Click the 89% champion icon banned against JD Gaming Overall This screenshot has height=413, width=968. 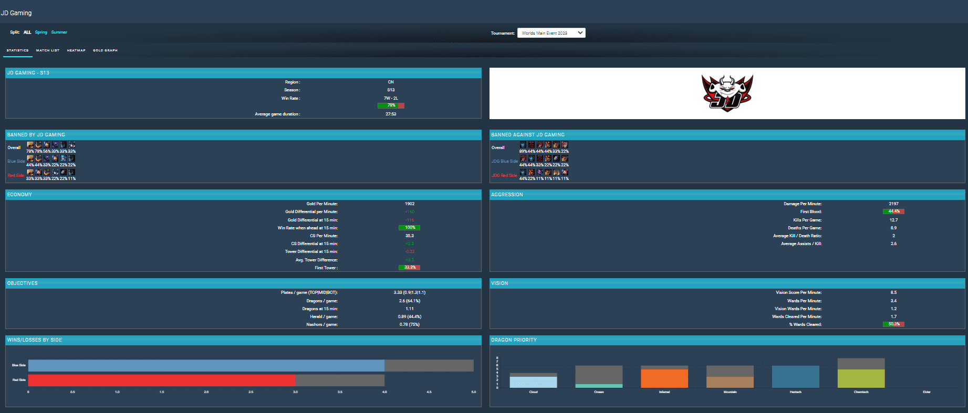pos(523,144)
